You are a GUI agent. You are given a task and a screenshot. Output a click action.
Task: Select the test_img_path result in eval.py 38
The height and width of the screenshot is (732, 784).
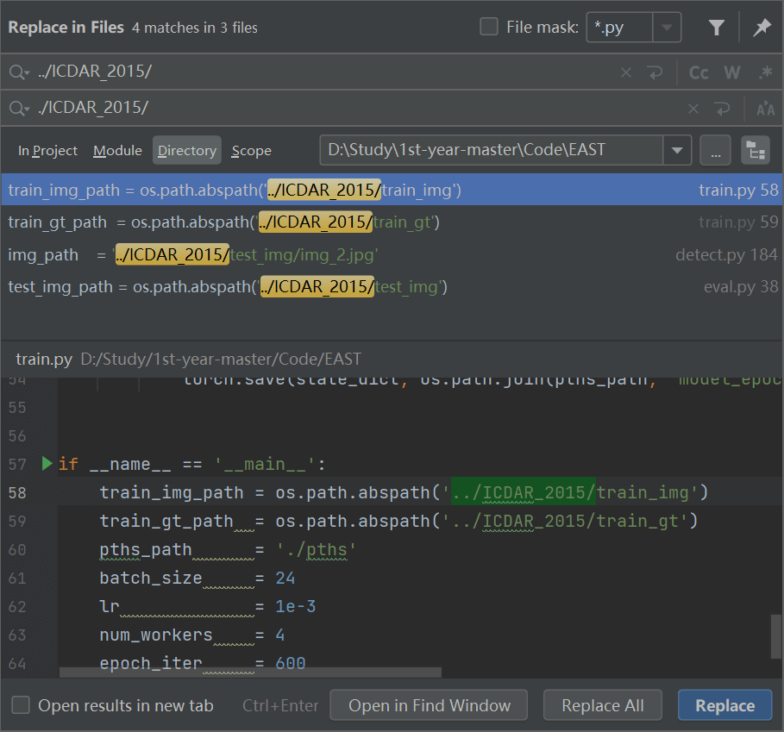(392, 287)
